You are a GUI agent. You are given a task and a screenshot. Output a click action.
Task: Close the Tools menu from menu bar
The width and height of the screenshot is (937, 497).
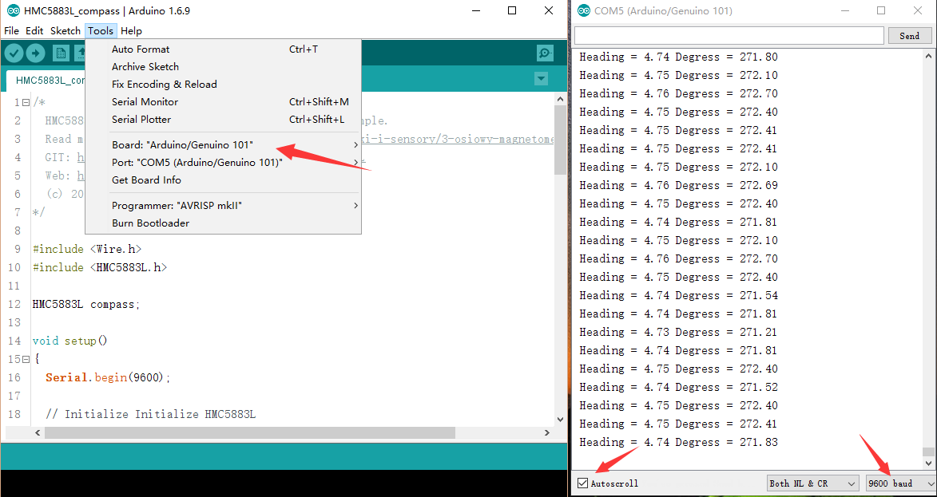tap(101, 31)
